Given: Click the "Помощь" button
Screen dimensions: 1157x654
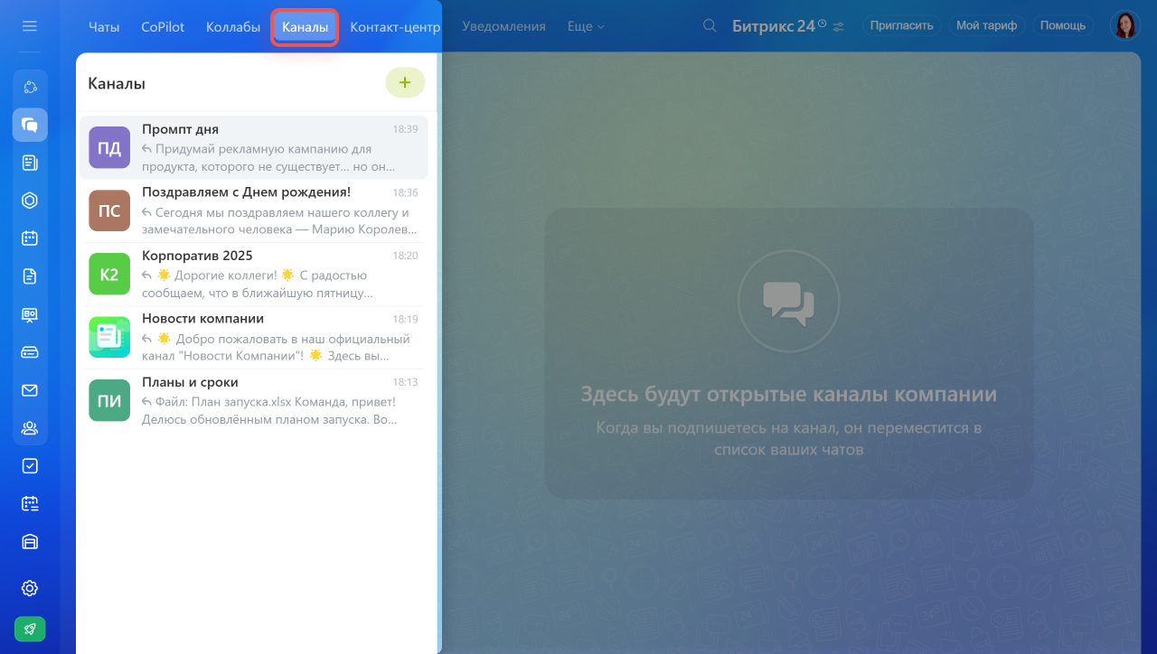Looking at the screenshot, I should click(x=1063, y=25).
